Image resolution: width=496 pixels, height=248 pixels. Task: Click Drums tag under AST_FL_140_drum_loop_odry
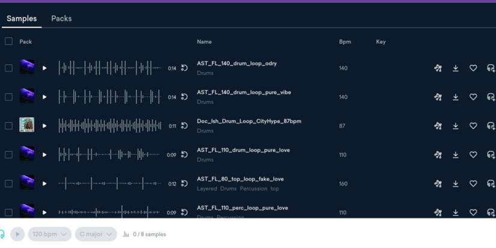point(205,73)
